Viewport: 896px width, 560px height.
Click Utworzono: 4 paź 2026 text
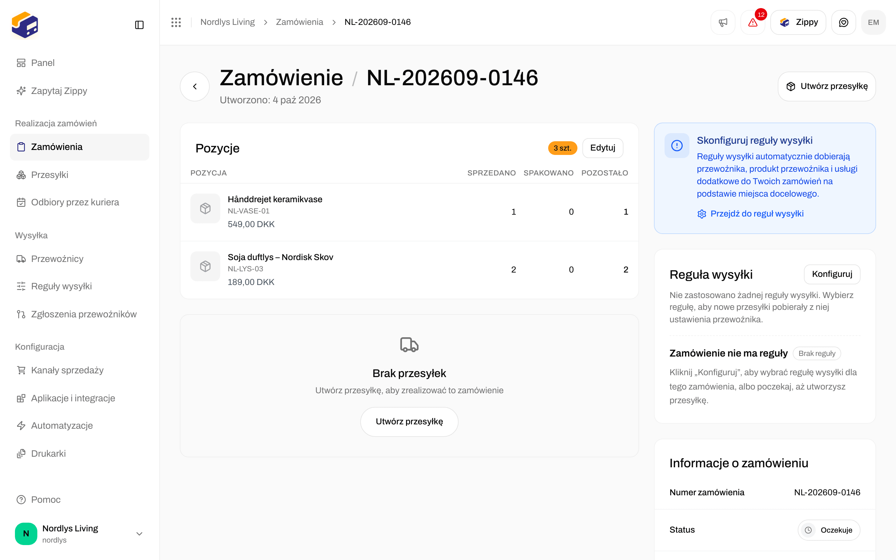pyautogui.click(x=270, y=100)
